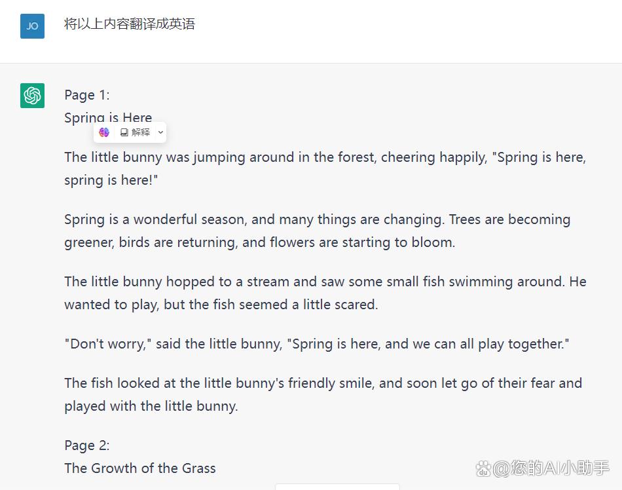Click the green ChatGPT logo avatar
The width and height of the screenshot is (622, 490).
click(32, 96)
